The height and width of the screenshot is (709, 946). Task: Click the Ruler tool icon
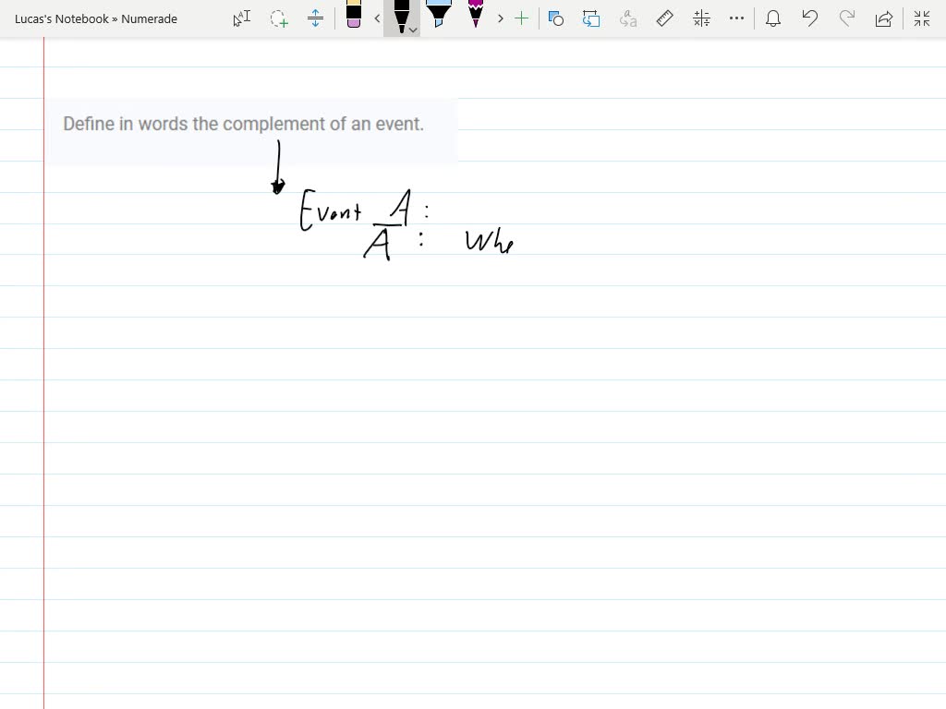point(665,18)
